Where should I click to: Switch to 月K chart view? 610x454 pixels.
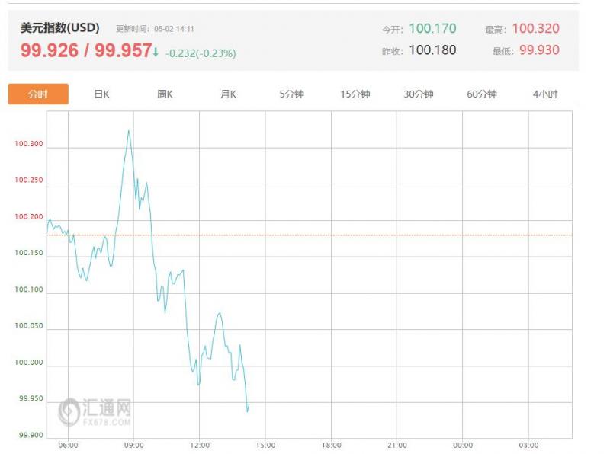click(x=228, y=94)
